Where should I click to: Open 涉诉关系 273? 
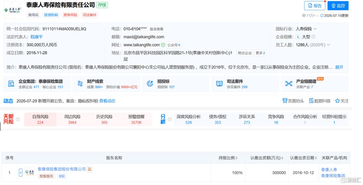(x=247, y=119)
